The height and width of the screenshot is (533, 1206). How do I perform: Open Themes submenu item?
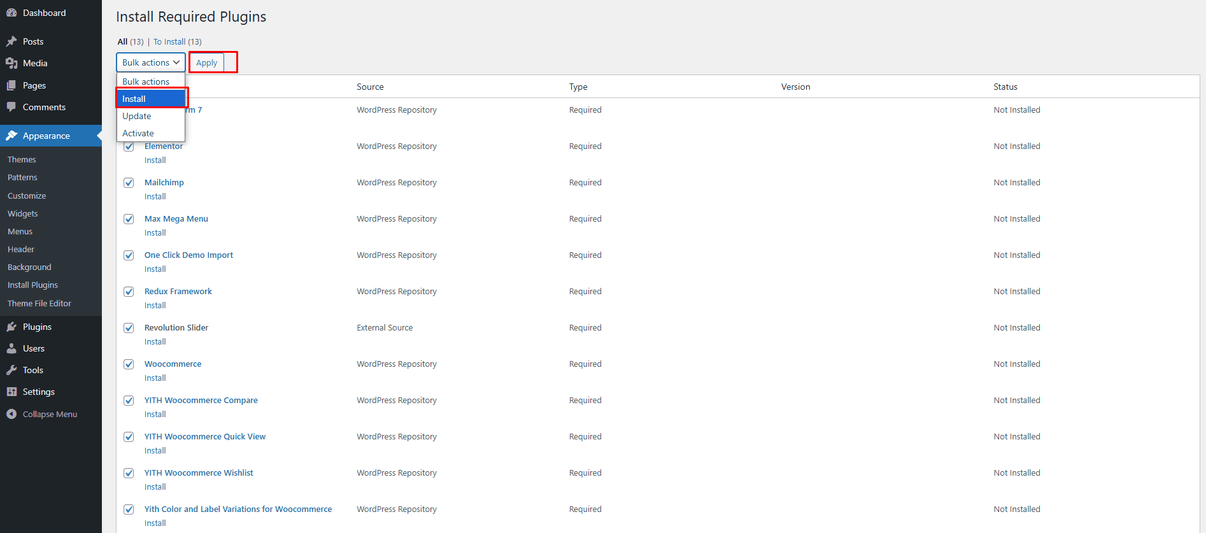tap(22, 159)
